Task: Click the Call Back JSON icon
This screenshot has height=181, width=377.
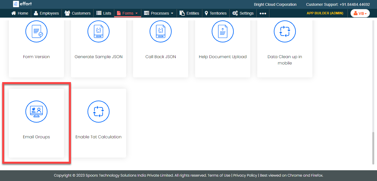Action: [x=161, y=31]
